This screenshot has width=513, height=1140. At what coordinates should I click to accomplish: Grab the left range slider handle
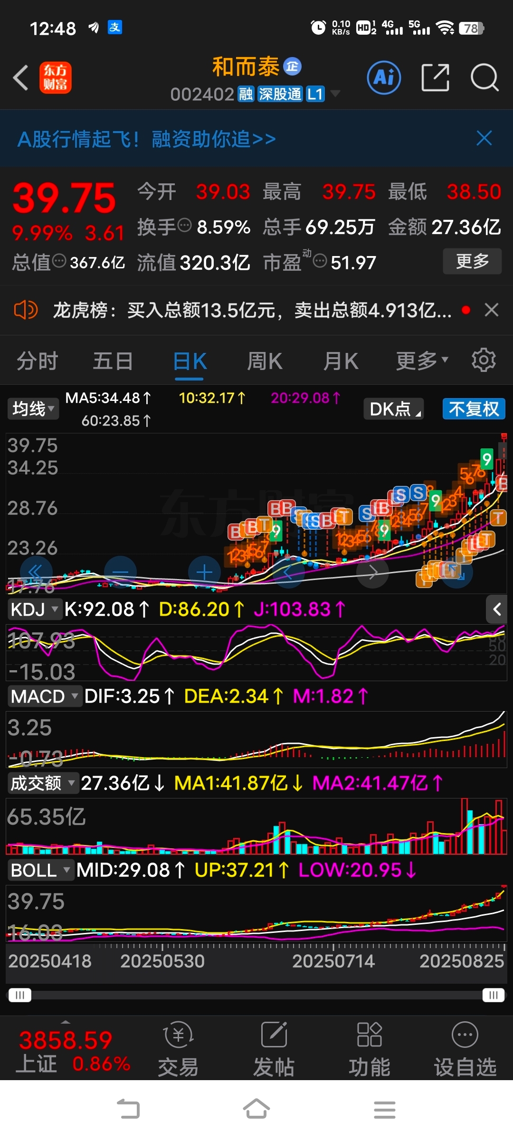point(20,995)
